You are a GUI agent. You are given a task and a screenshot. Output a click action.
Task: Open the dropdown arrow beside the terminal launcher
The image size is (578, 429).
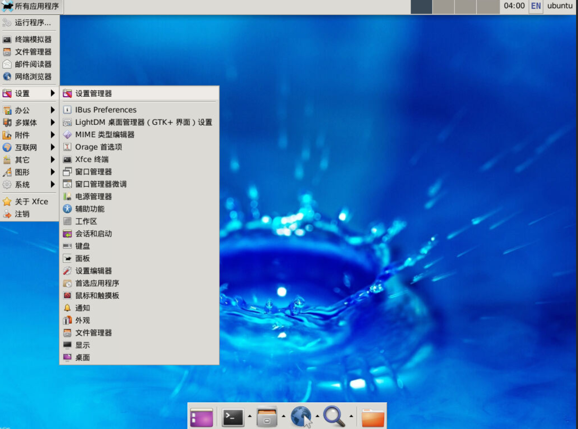coord(250,417)
